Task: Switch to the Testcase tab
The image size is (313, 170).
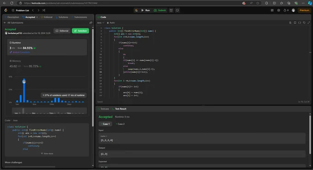Action: (103, 109)
